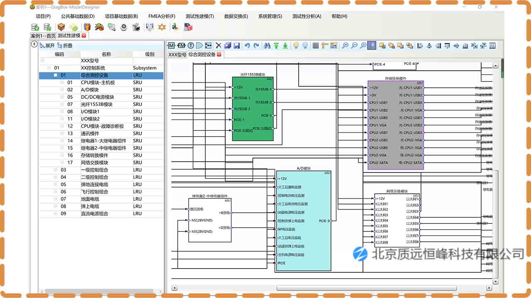Click the binoculars find icon

point(267,46)
